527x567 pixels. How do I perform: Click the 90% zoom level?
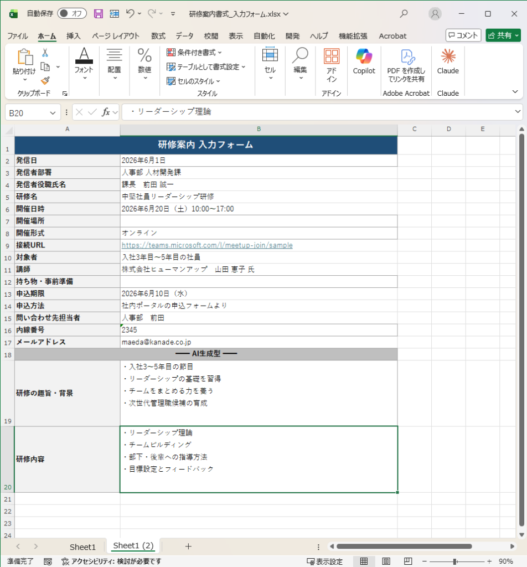pyautogui.click(x=505, y=561)
